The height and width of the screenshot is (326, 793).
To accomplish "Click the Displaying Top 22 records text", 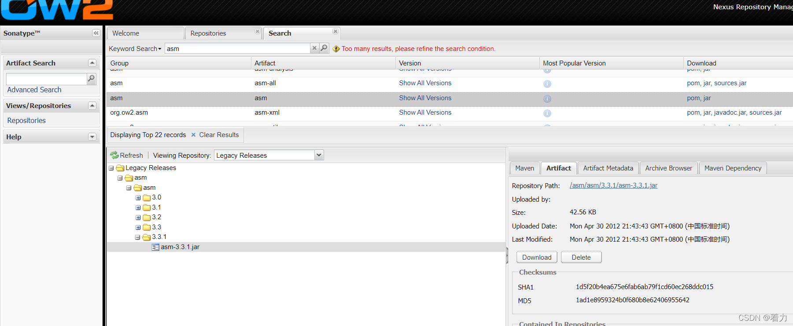I will (148, 135).
